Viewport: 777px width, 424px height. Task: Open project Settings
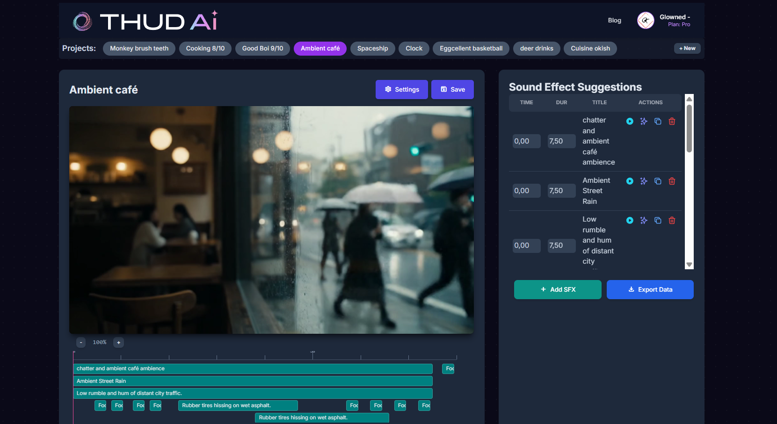point(402,89)
